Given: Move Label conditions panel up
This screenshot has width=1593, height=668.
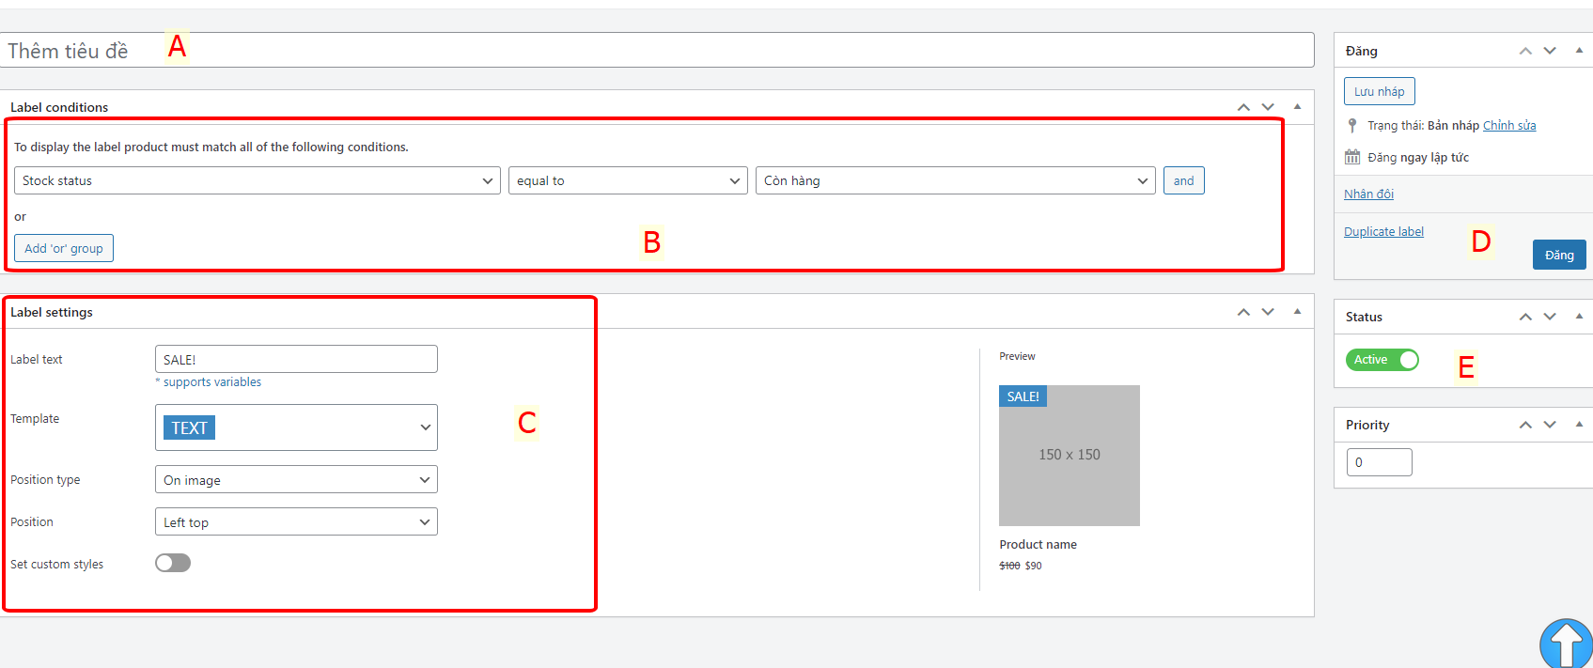Looking at the screenshot, I should (1243, 107).
